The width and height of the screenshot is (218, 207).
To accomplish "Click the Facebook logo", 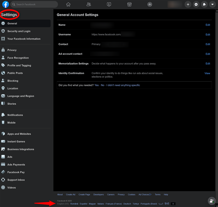I will pyautogui.click(x=6, y=4).
